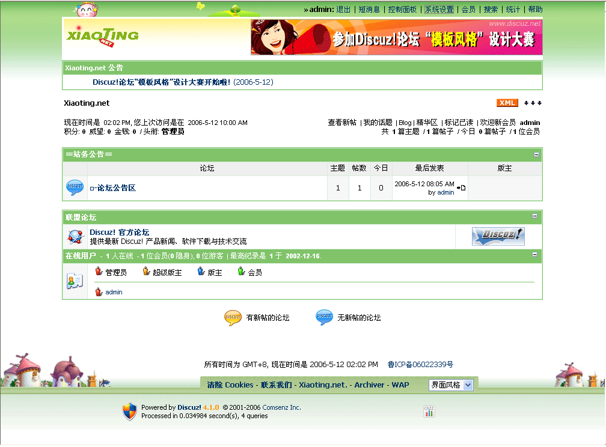Click admin in the online users list
The height and width of the screenshot is (447, 606).
pos(114,292)
